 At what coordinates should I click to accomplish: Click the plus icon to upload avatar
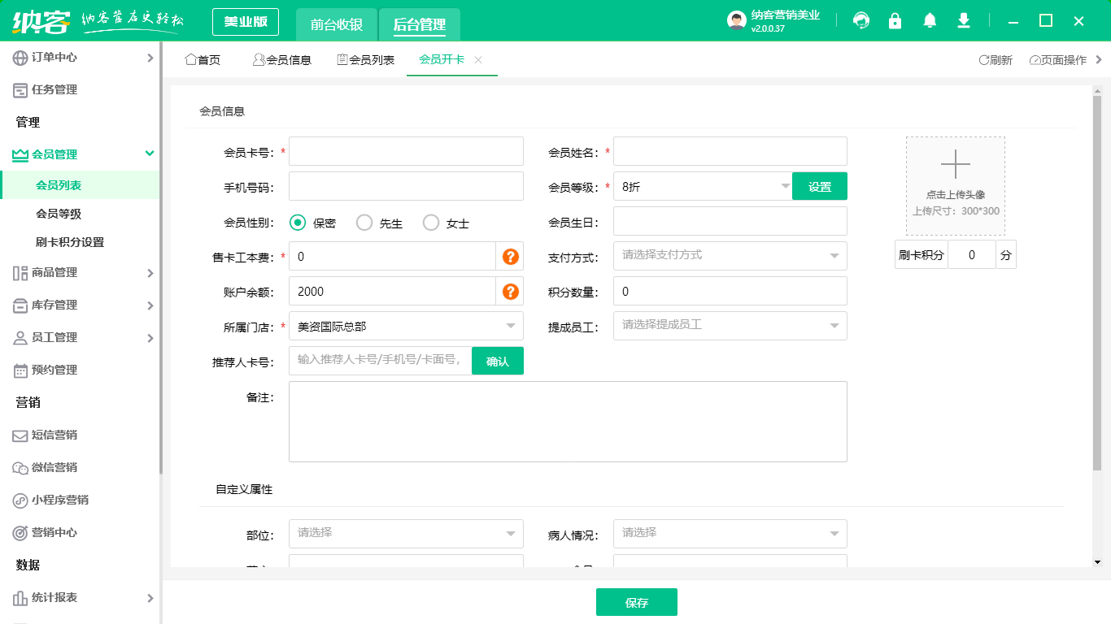click(x=956, y=164)
